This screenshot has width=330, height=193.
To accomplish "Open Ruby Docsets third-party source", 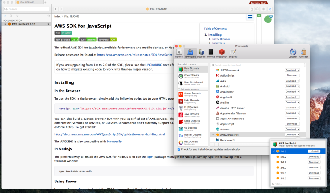I will (x=193, y=101).
